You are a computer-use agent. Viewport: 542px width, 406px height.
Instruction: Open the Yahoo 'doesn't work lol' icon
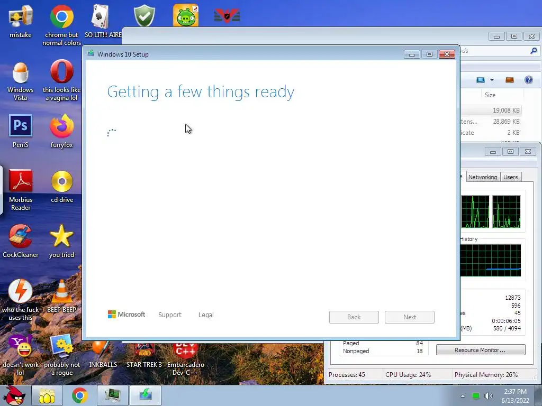[x=21, y=355]
